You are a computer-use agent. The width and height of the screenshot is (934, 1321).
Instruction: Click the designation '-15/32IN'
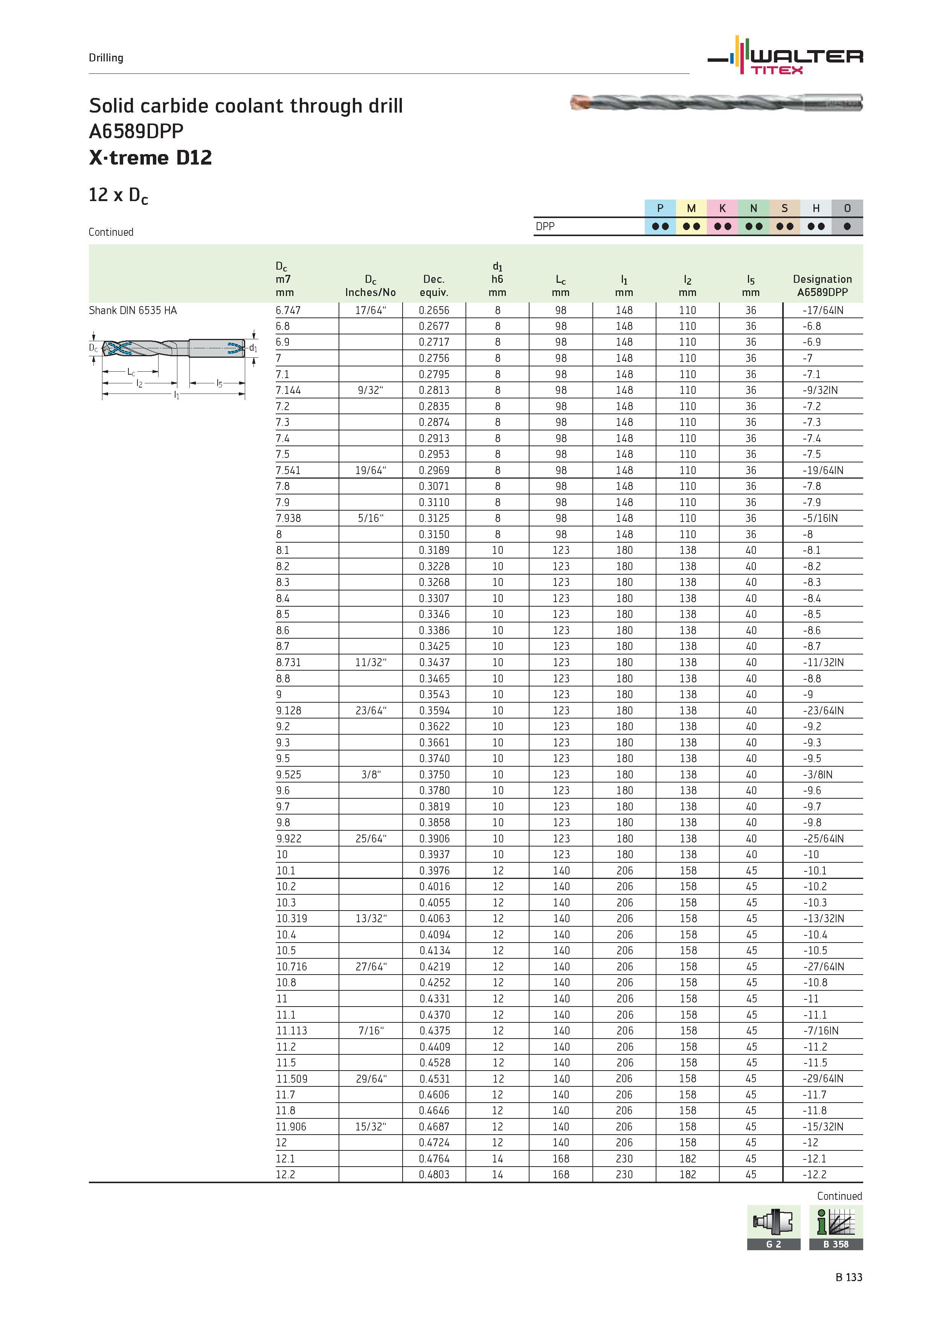[x=823, y=1127]
